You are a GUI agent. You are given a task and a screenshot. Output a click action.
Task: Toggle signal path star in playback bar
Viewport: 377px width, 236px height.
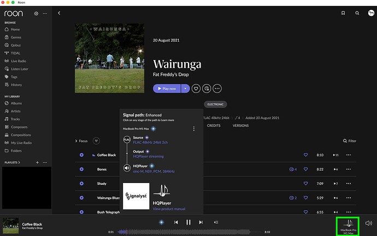point(162,222)
